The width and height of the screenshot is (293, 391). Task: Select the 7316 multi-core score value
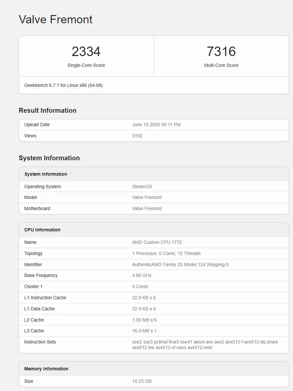[221, 51]
